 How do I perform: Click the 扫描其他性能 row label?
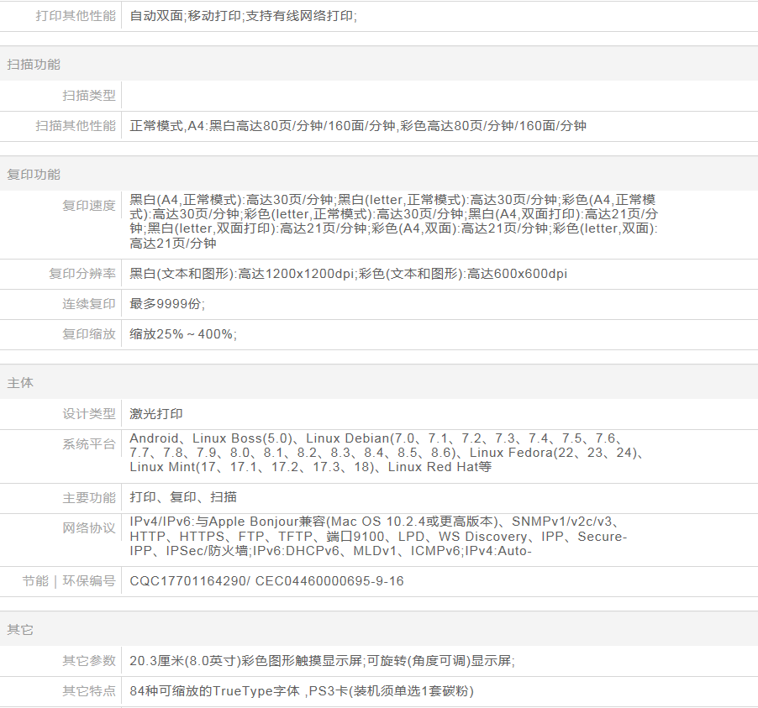pos(76,126)
